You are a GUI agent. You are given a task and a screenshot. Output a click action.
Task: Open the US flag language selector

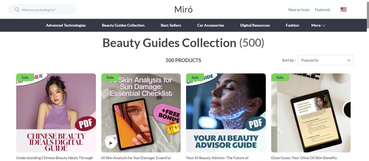[x=343, y=9]
